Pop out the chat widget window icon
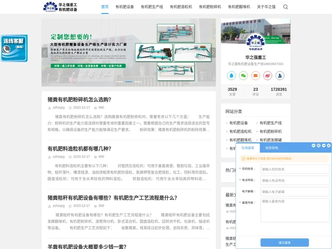Screen dimensions: 332x249 pyautogui.click(x=319, y=145)
